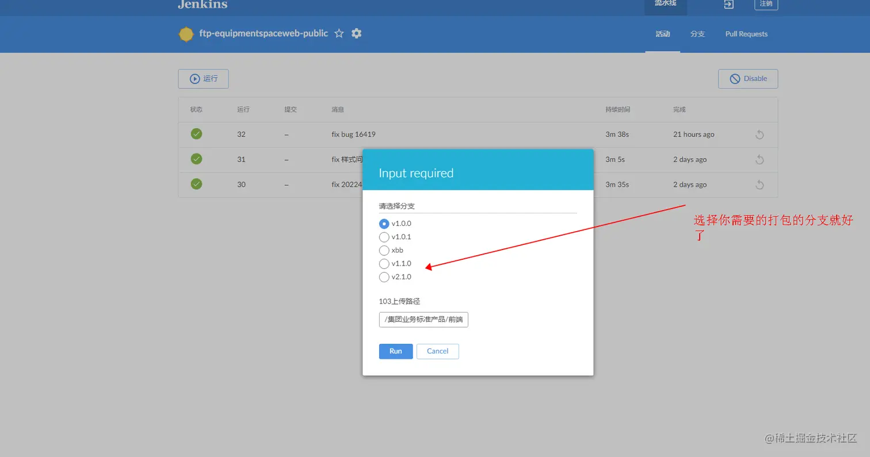Rerun build 32 with replay icon

760,135
